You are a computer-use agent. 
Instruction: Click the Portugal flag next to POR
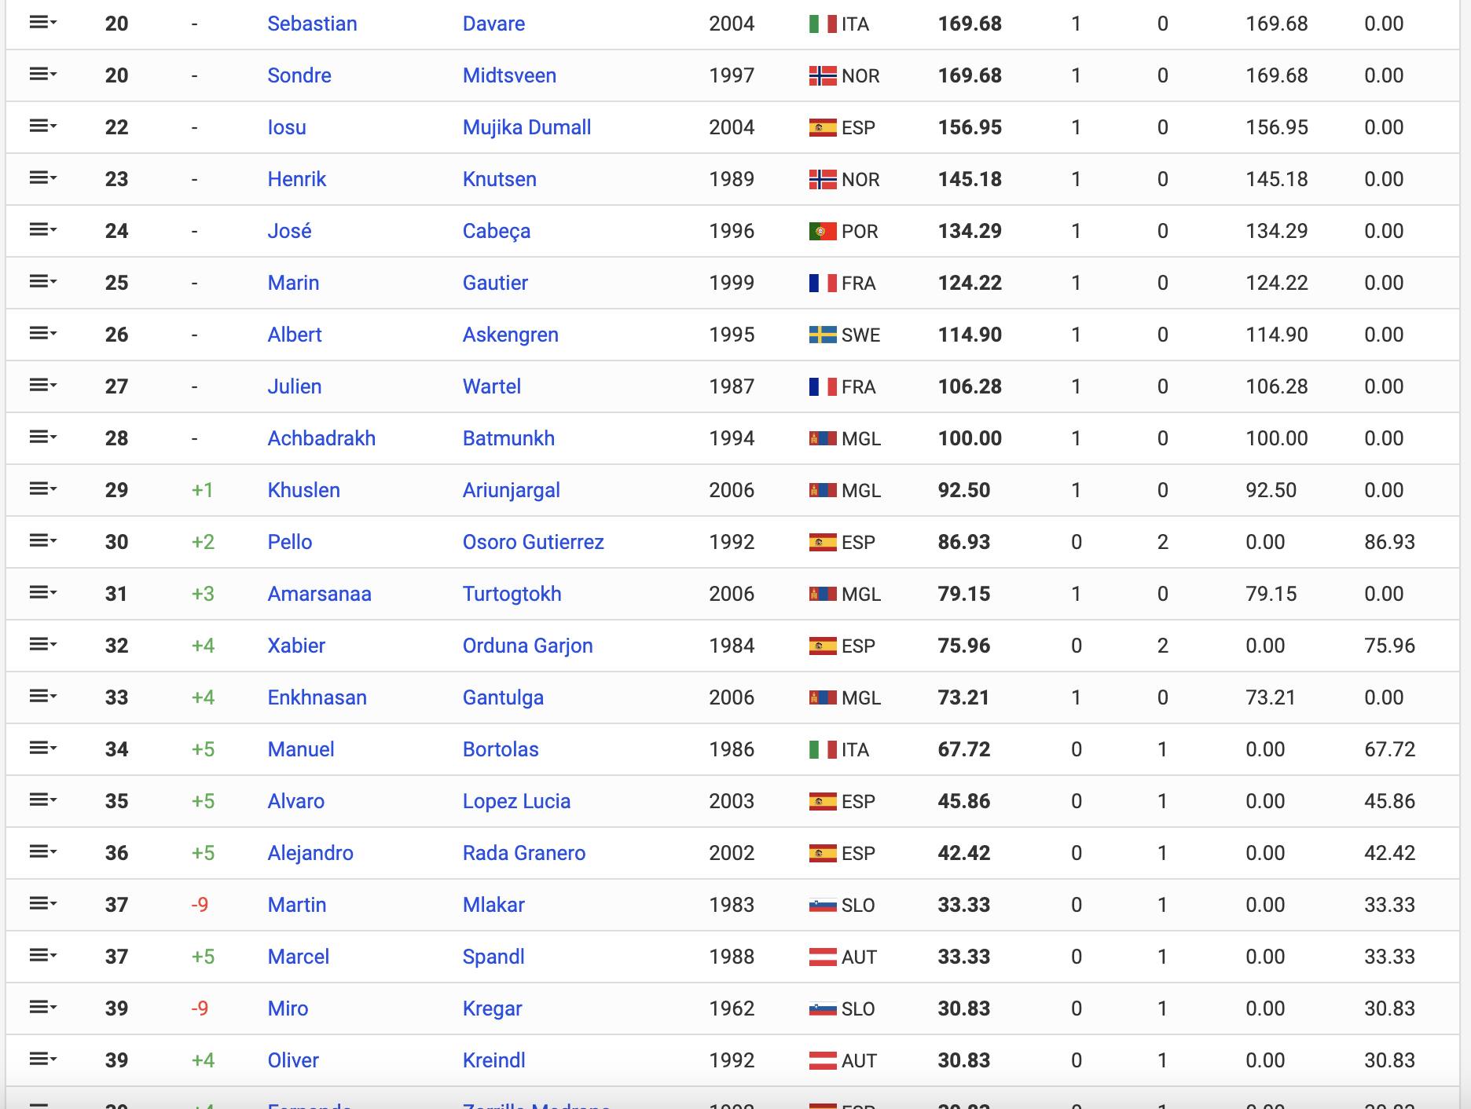coord(822,231)
